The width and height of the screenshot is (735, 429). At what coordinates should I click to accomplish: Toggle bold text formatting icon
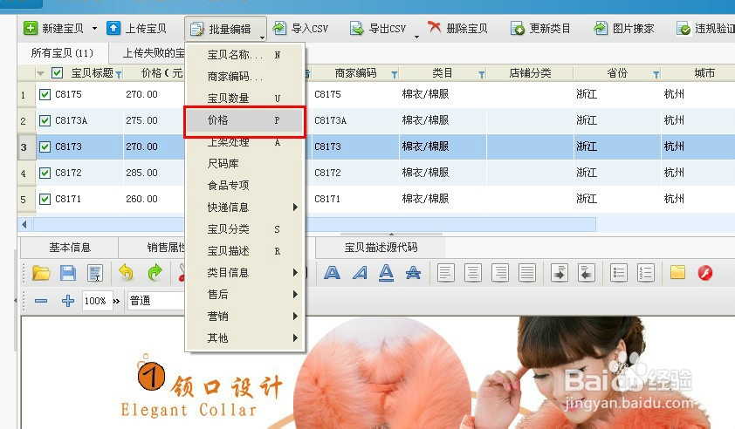pos(332,273)
